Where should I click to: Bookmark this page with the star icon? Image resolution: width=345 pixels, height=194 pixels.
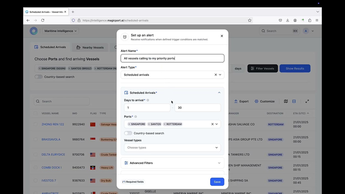(250, 20)
